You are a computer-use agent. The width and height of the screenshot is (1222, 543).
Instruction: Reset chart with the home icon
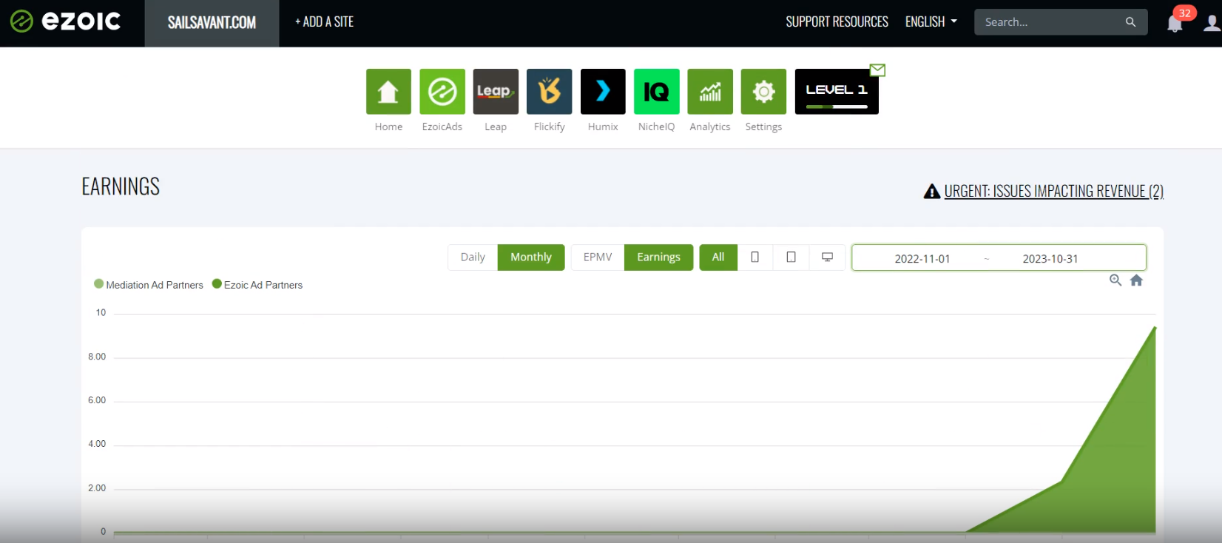1137,280
